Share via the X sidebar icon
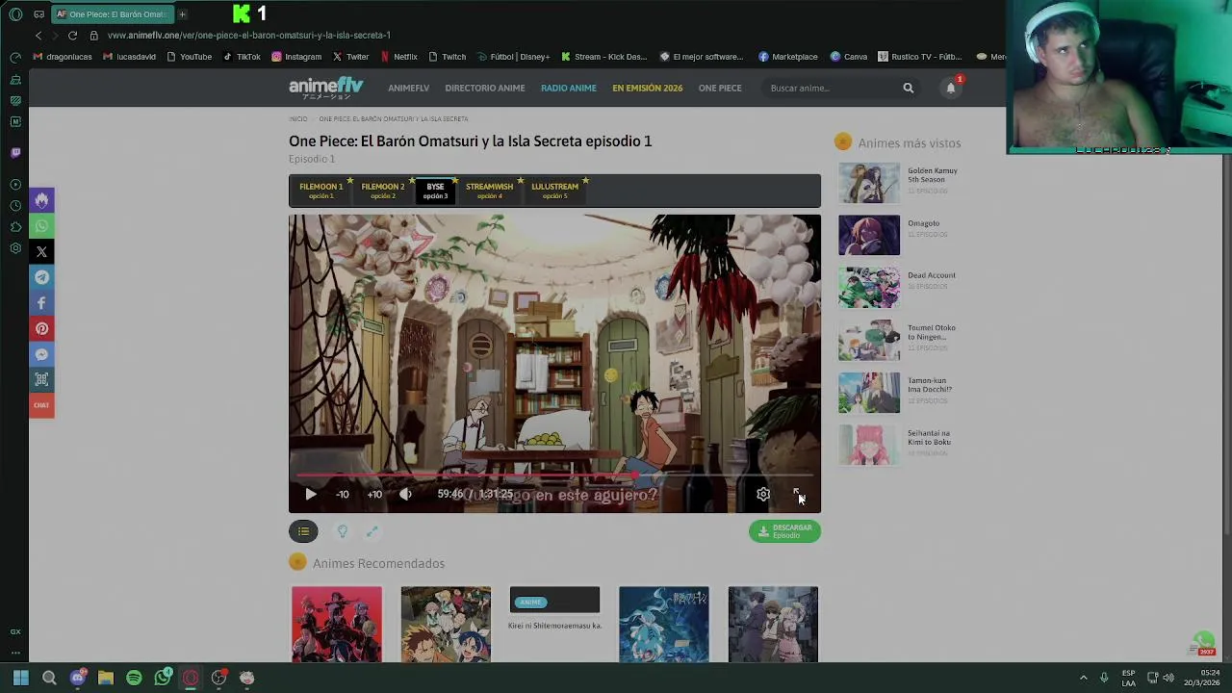 click(x=41, y=252)
